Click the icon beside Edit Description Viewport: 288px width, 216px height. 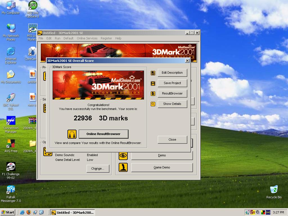coord(153,73)
